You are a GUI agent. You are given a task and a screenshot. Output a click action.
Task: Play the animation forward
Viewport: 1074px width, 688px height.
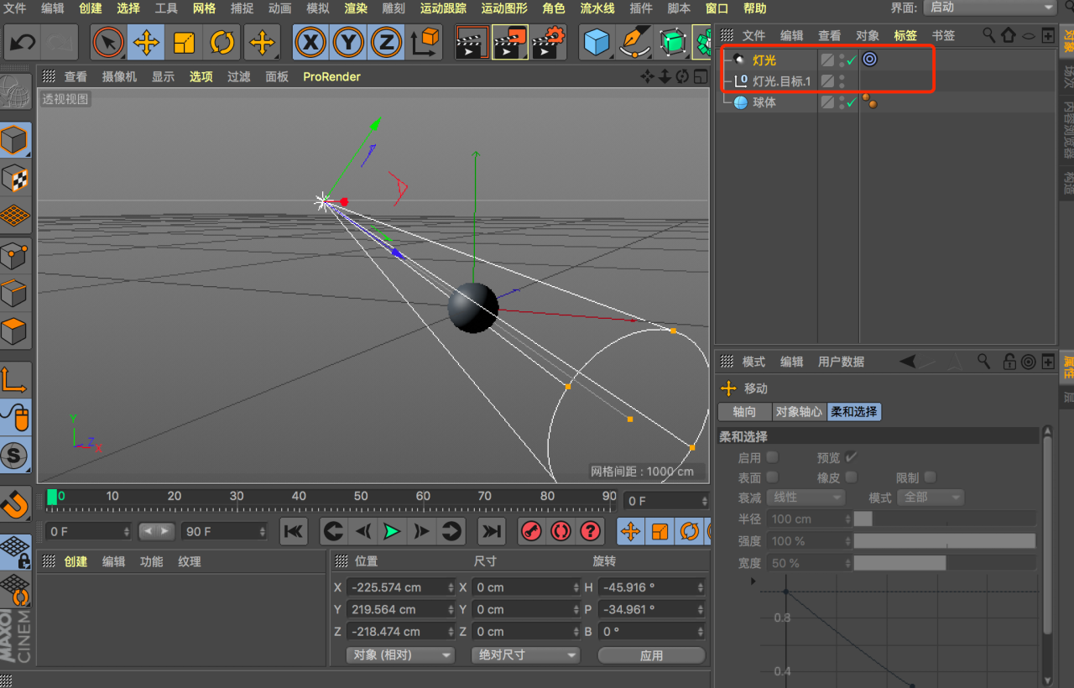pyautogui.click(x=391, y=531)
